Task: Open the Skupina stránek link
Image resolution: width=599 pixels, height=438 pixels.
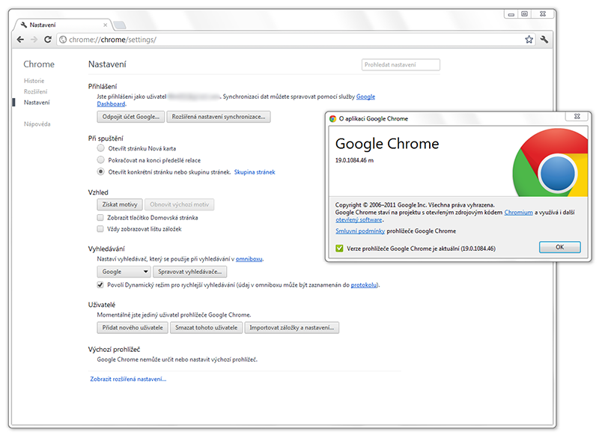Action: [255, 172]
